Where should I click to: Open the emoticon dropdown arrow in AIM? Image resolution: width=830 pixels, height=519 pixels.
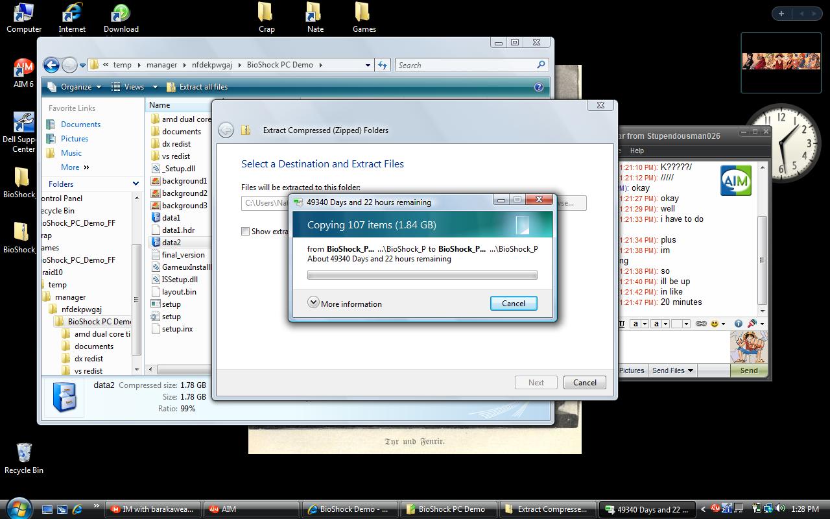(723, 324)
